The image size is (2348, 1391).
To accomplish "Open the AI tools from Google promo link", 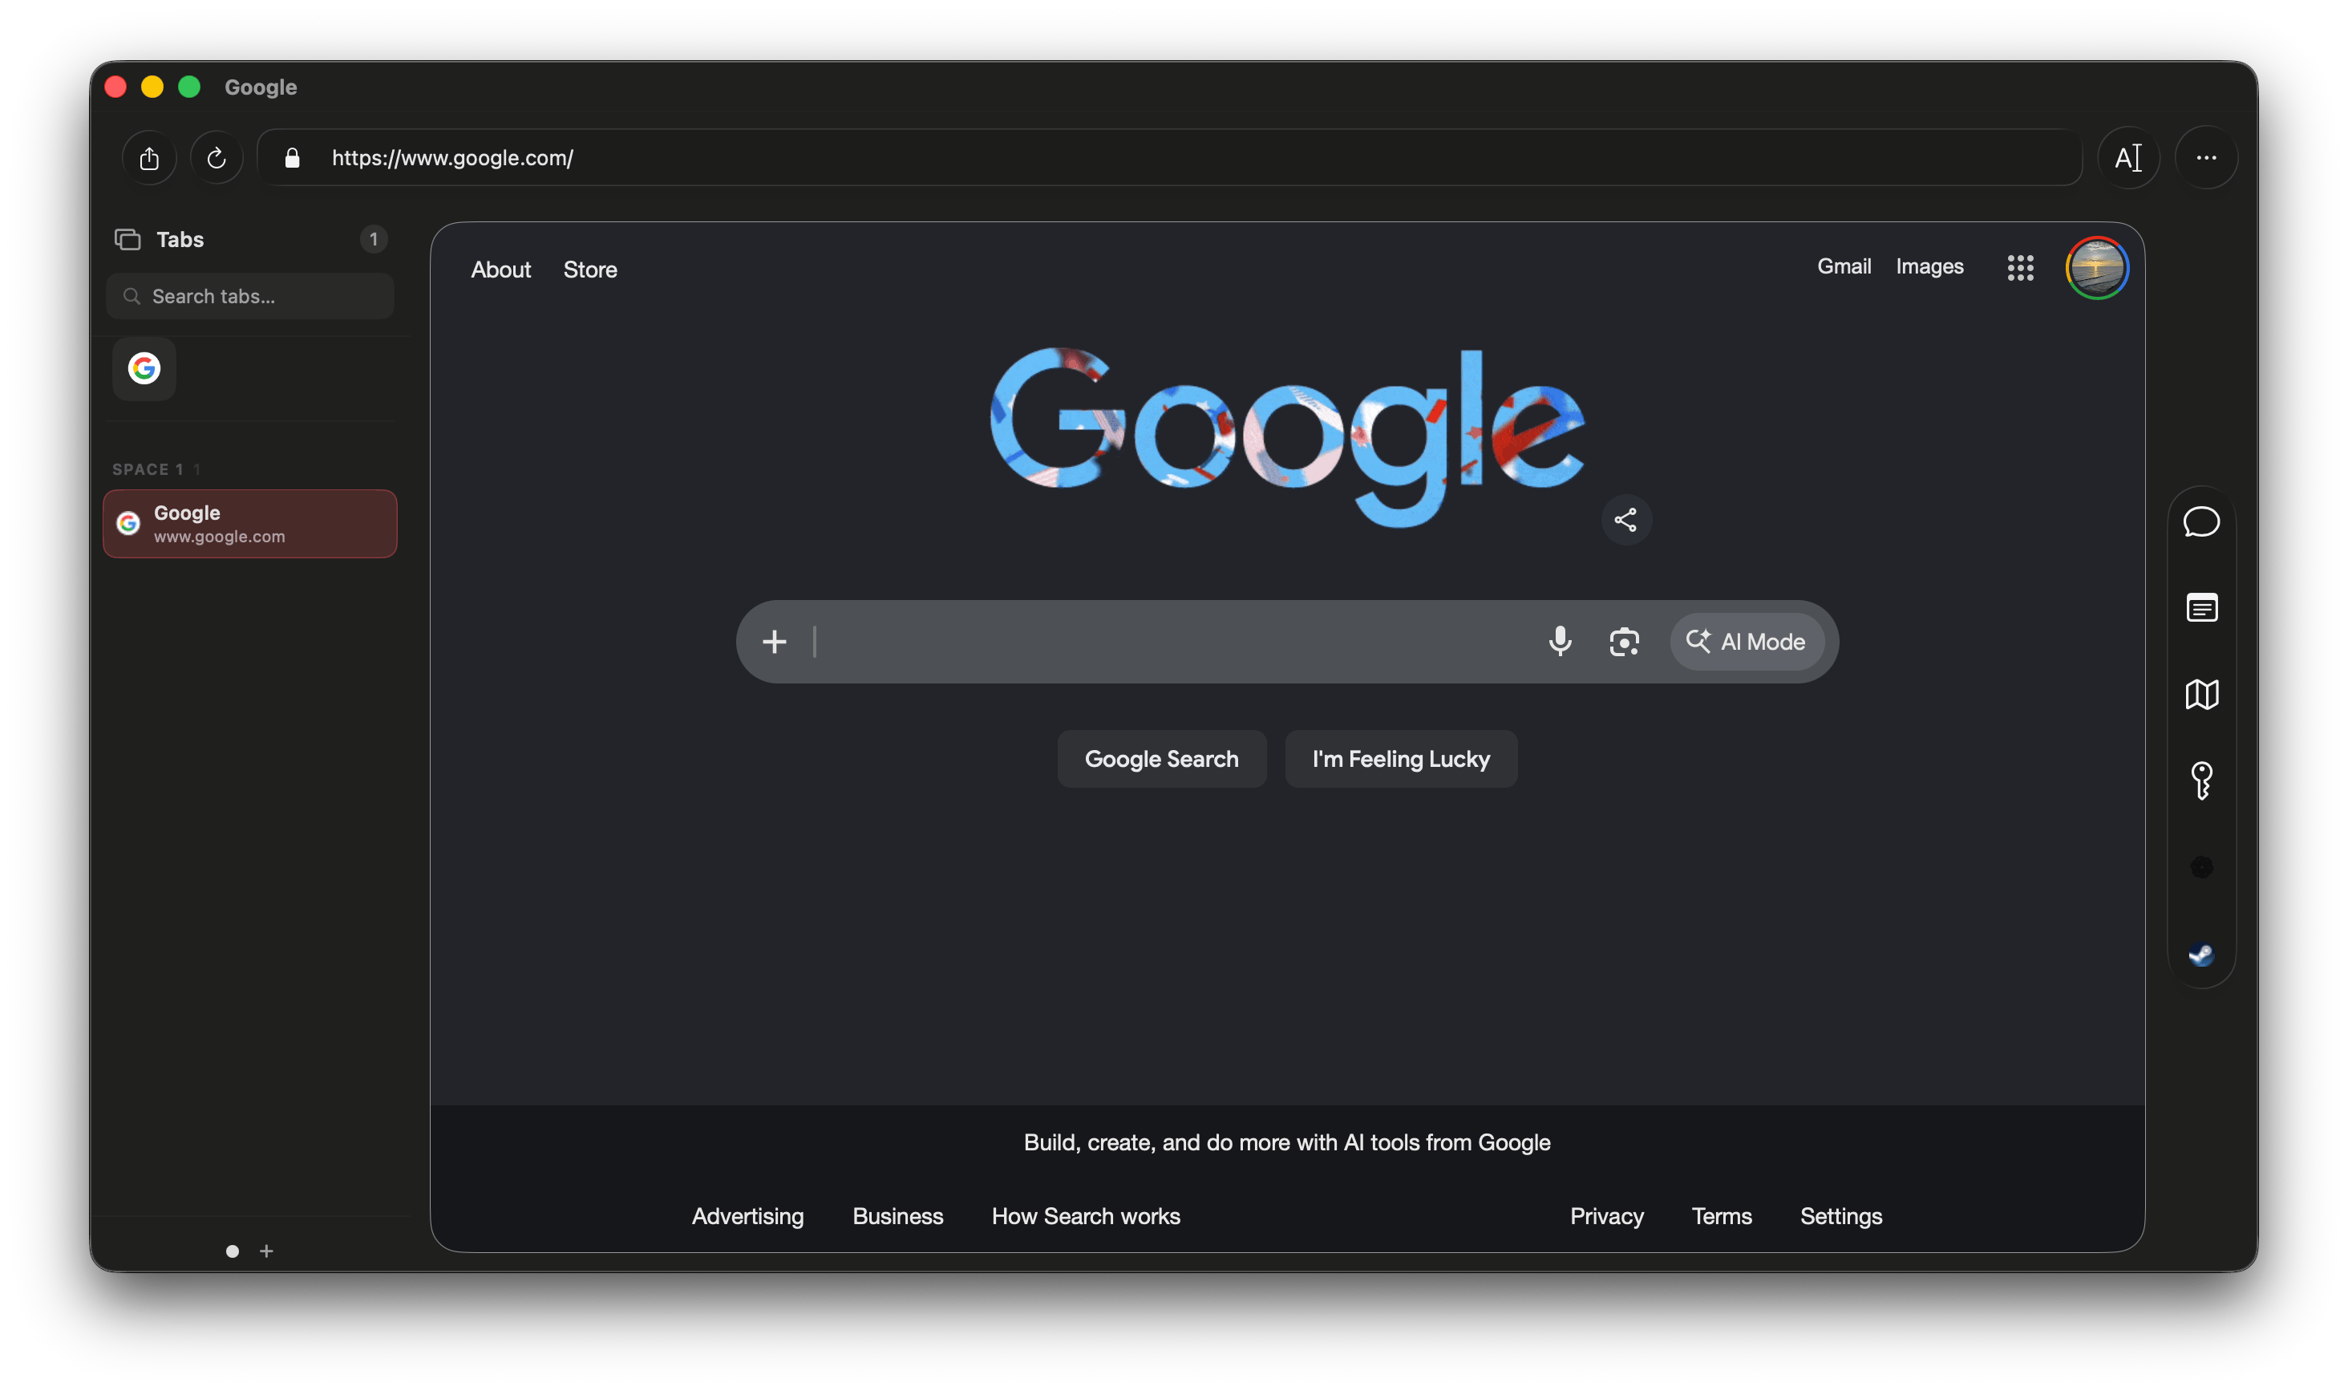I will [1286, 1142].
